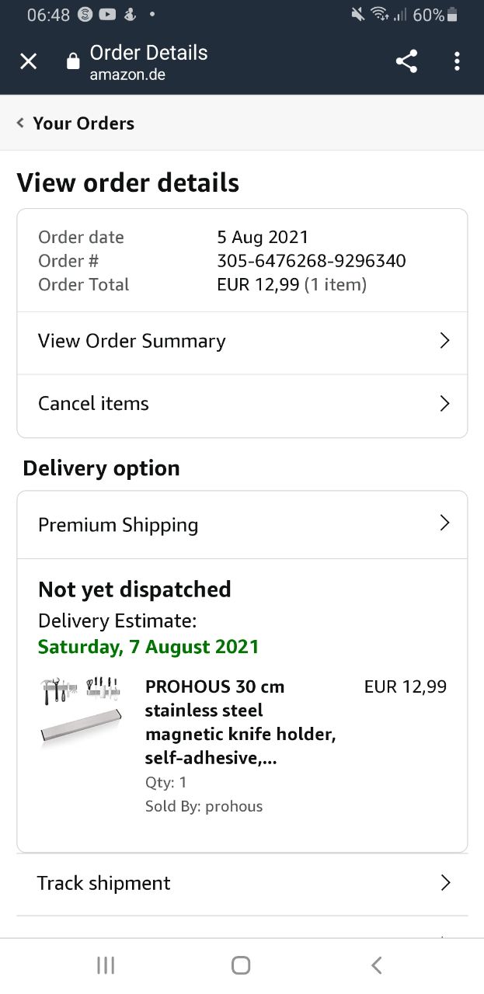Open Premium Shipping delivery option
Image resolution: width=484 pixels, height=994 pixels.
pyautogui.click(x=118, y=525)
